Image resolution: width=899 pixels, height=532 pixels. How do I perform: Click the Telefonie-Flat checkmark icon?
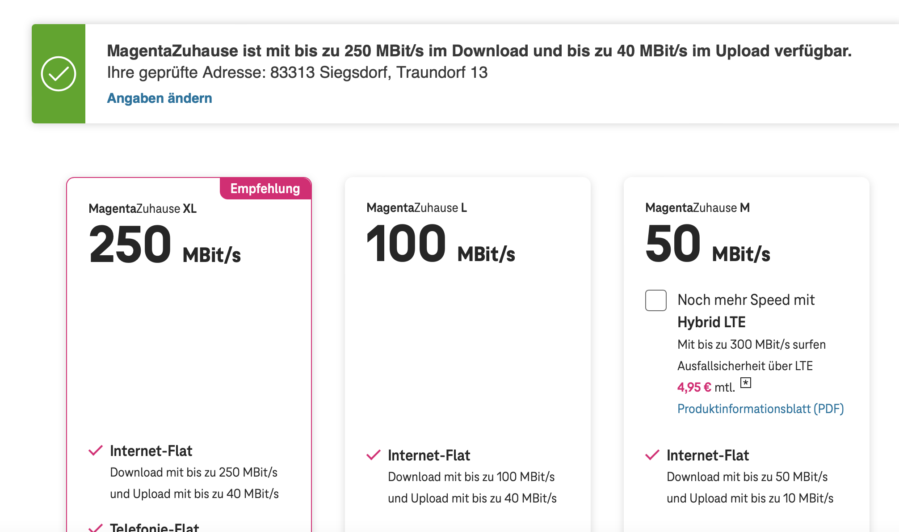[96, 528]
